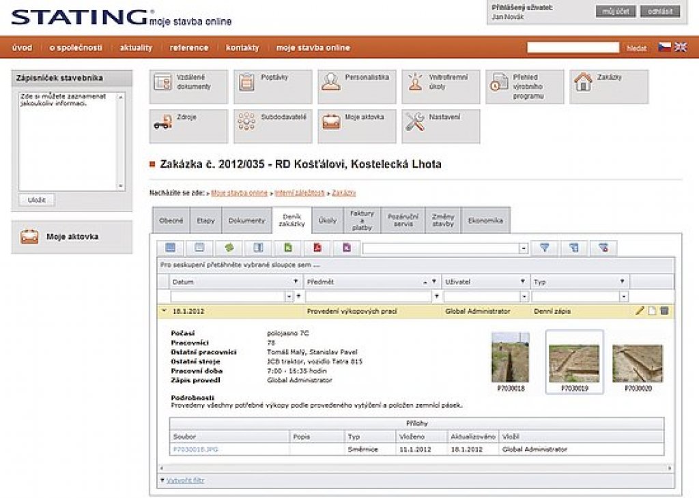Open the Typ filter dropdown
The image size is (699, 498).
pos(623,297)
